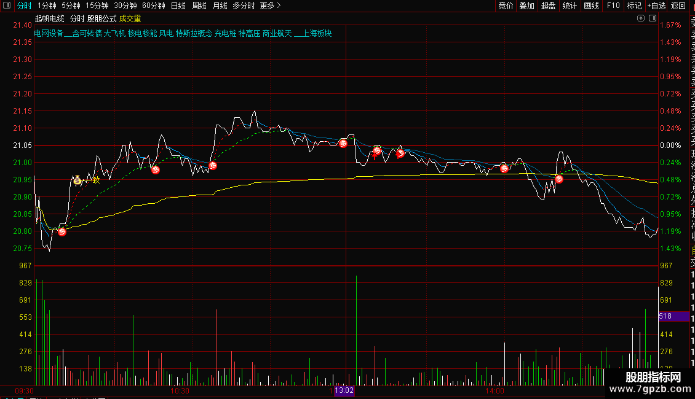Click the 返回 back button

coord(678,6)
